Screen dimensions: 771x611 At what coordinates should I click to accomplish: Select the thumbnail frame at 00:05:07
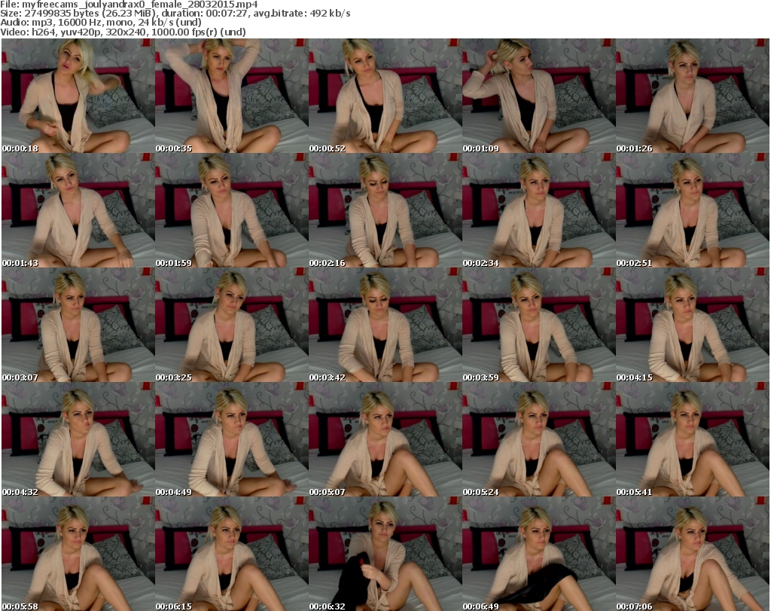tap(385, 440)
